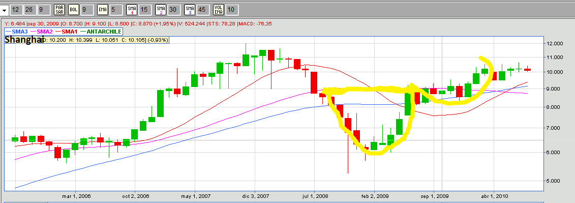Image resolution: width=575 pixels, height=203 pixels.
Task: Toggle the SMA 3 indicator button
Action: coord(189,10)
